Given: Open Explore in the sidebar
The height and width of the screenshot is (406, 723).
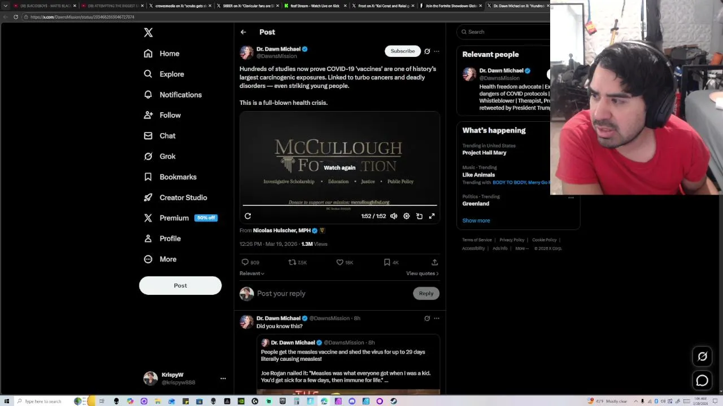Looking at the screenshot, I should (x=164, y=74).
